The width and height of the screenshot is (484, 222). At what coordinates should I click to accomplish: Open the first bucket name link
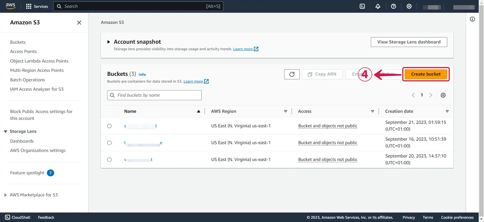(140, 126)
